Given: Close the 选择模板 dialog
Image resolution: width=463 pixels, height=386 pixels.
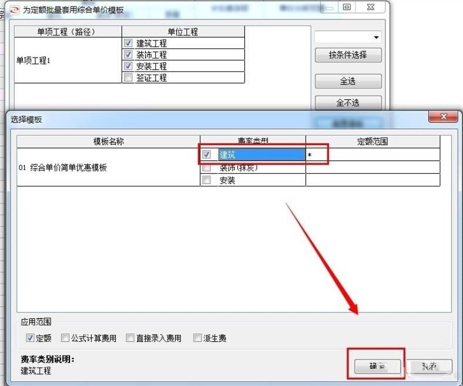Looking at the screenshot, I should tap(443, 116).
